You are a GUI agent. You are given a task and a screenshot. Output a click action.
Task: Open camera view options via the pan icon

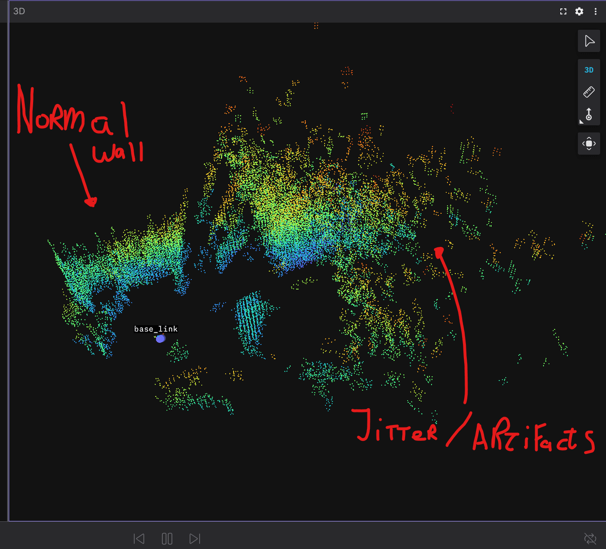(x=589, y=143)
